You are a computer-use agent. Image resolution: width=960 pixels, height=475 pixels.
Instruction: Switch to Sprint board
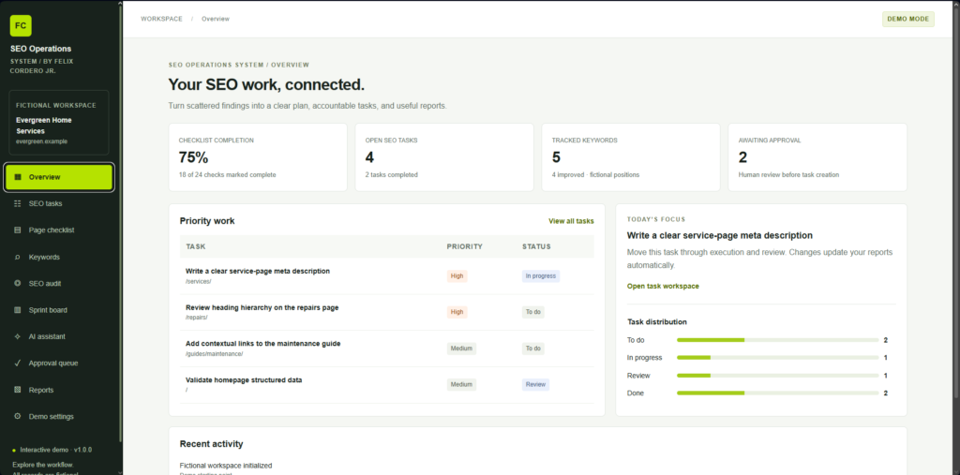click(59, 310)
